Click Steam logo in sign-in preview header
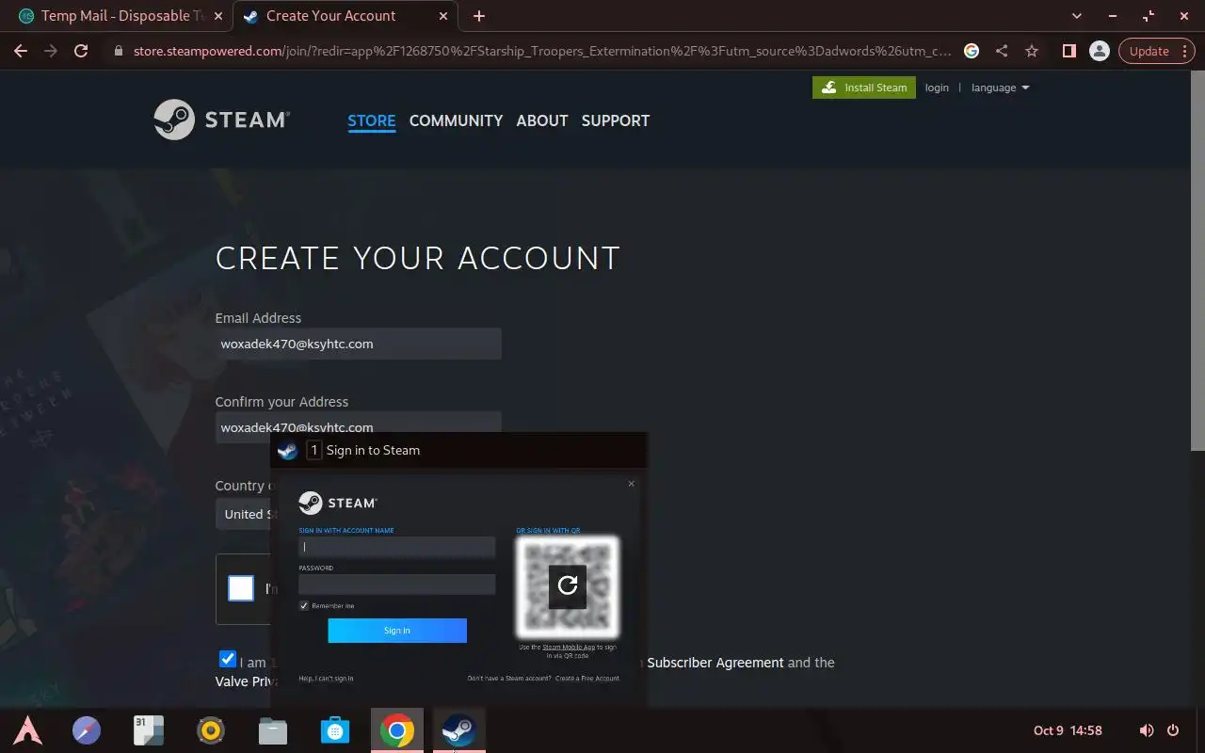1205x753 pixels. pos(288,450)
